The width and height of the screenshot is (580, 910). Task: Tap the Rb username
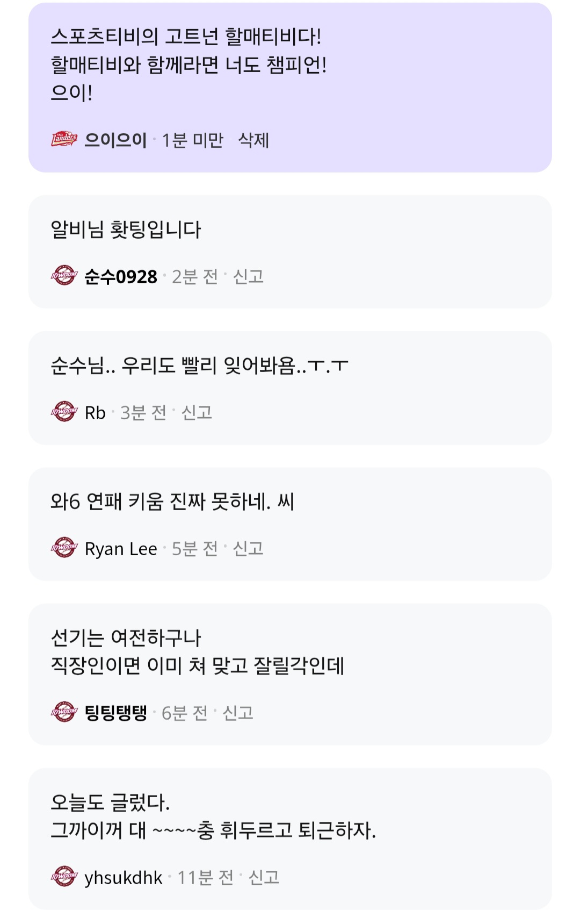point(95,412)
